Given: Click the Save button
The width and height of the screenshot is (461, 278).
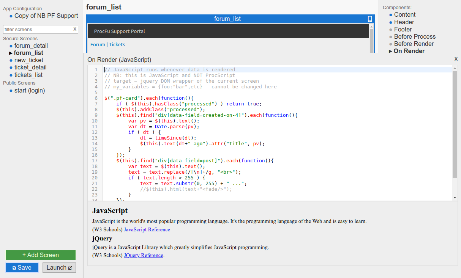Looking at the screenshot, I should (x=22, y=267).
